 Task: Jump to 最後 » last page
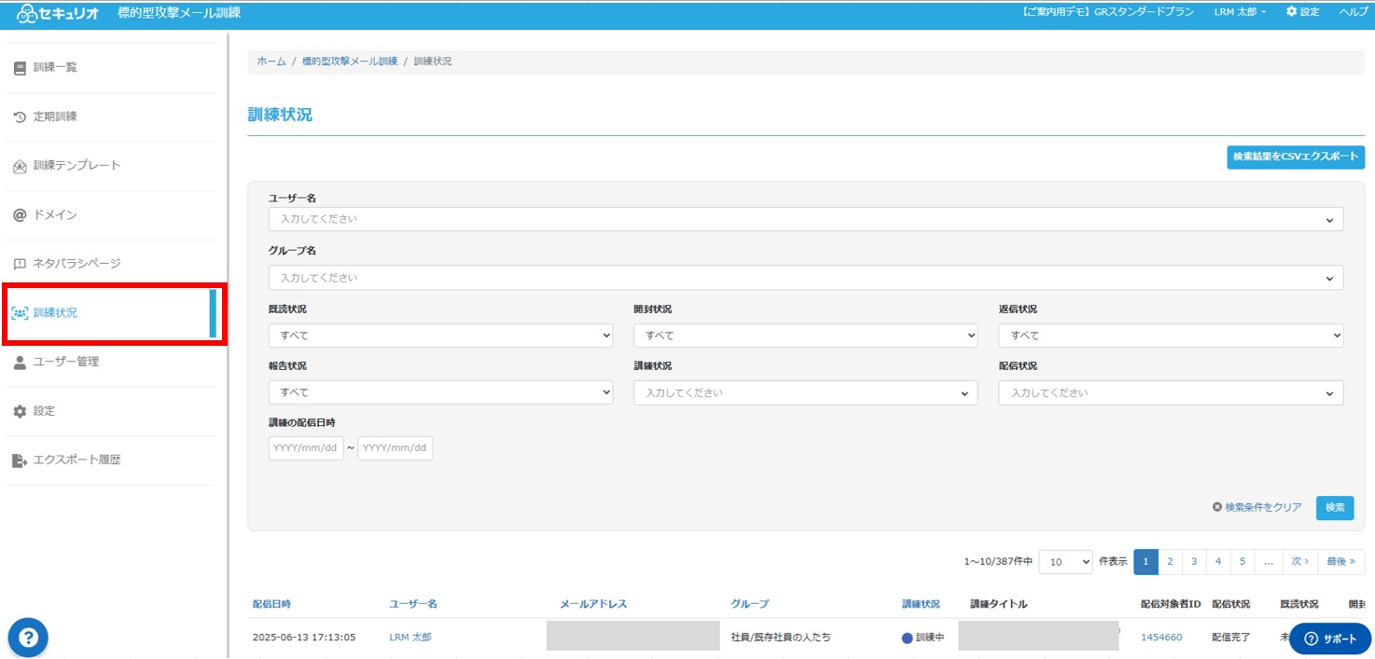click(1341, 561)
